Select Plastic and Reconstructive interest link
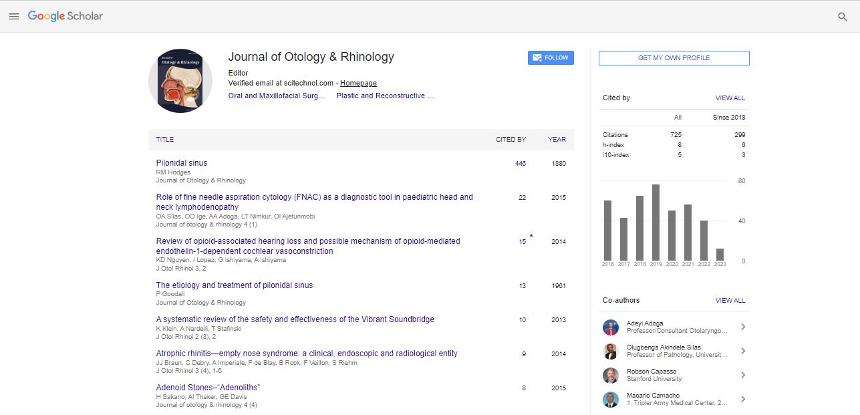The height and width of the screenshot is (415, 860). click(x=386, y=96)
